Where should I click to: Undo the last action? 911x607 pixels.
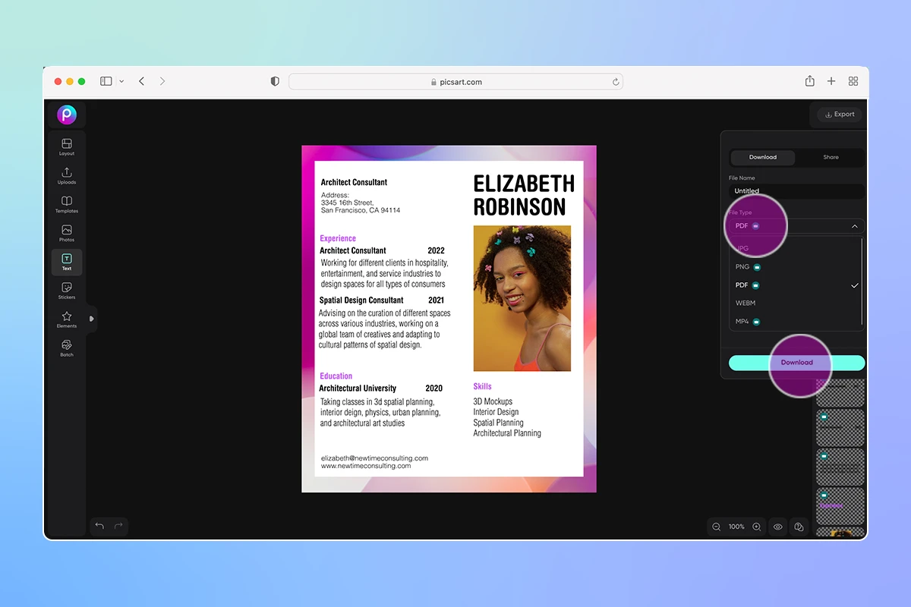99,526
